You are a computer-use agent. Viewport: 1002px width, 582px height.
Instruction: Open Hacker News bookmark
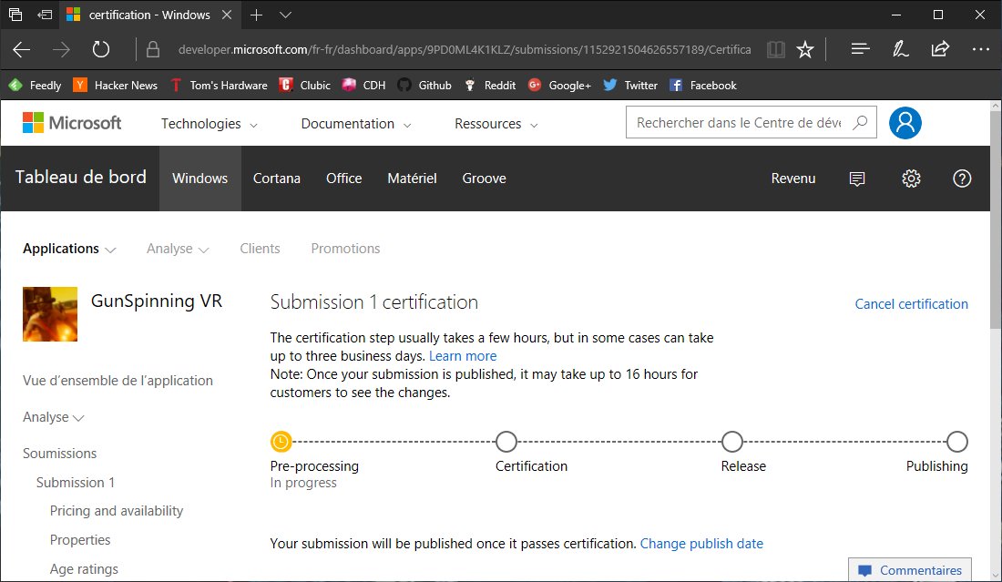[x=115, y=85]
